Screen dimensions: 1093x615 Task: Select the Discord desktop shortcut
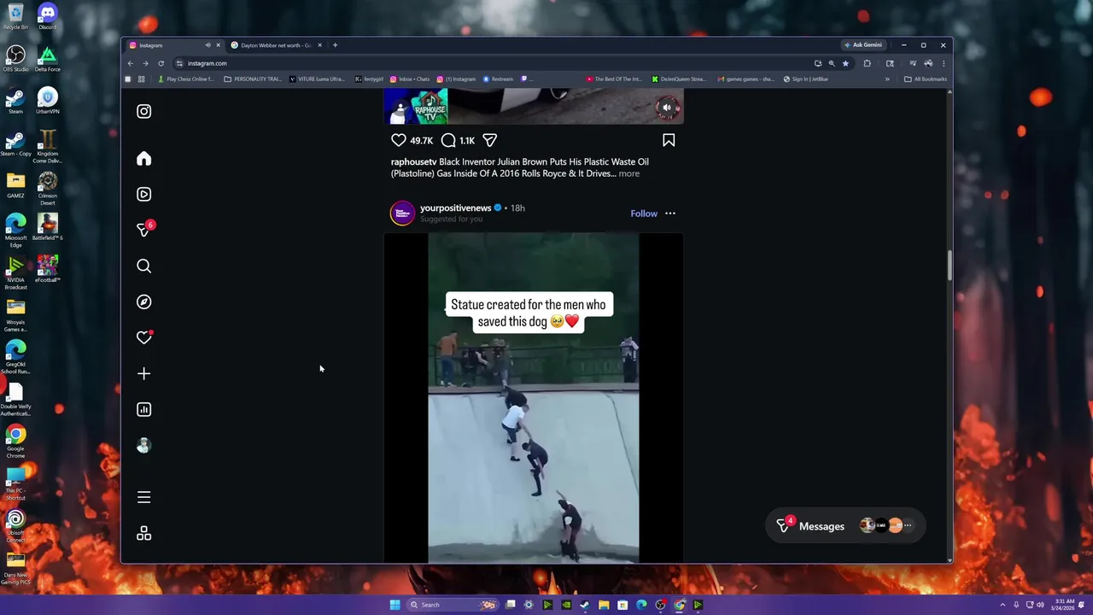[x=48, y=17]
